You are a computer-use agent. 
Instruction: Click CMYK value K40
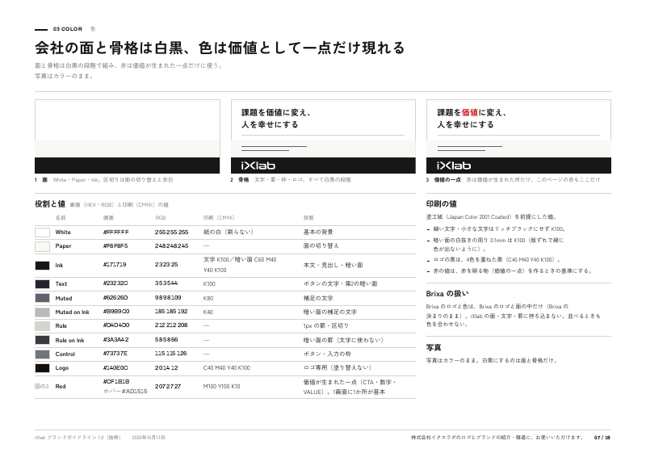tap(208, 312)
